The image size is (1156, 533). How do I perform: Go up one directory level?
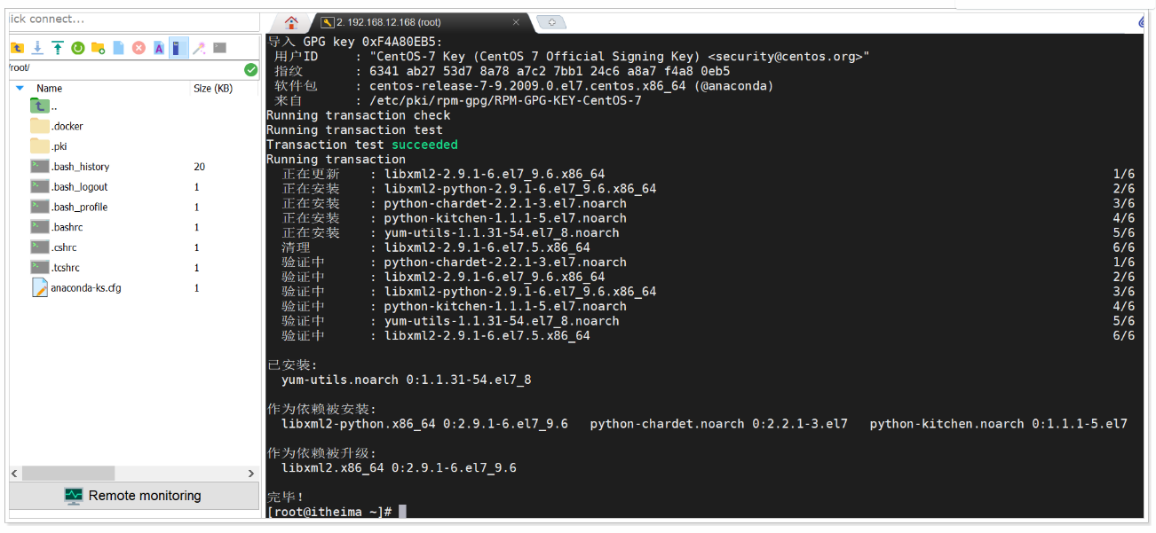pos(18,47)
